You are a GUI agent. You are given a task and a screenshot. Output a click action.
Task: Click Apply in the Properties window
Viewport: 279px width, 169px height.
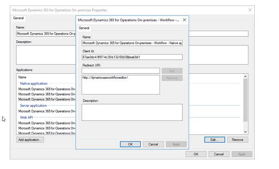point(242,154)
